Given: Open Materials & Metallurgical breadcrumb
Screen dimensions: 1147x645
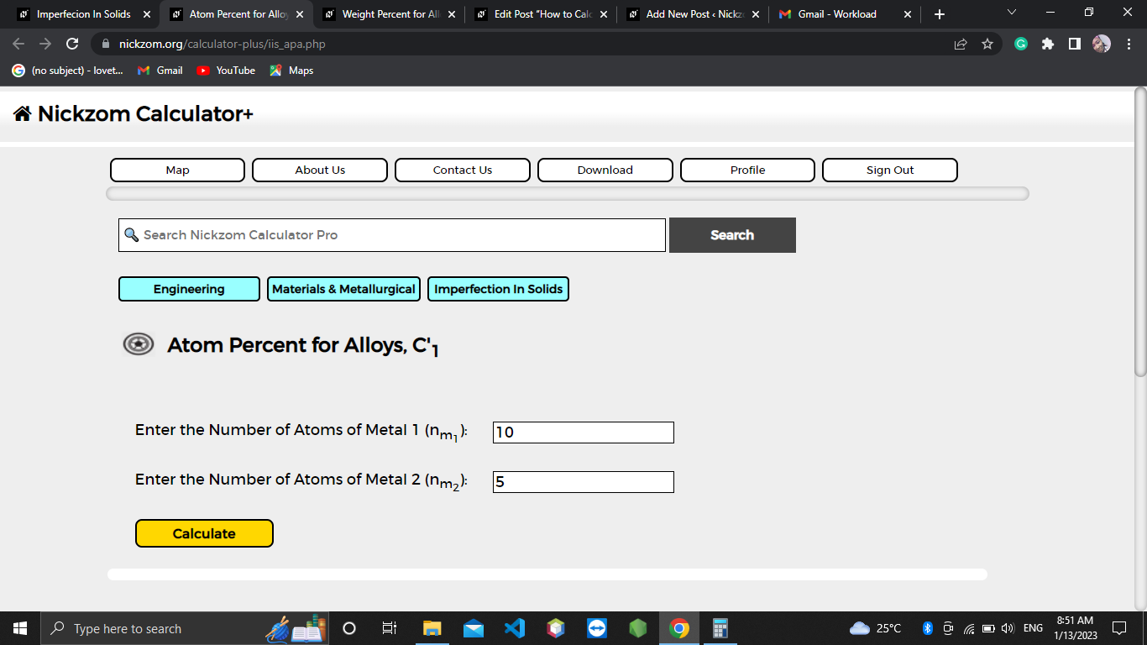Looking at the screenshot, I should coord(343,289).
